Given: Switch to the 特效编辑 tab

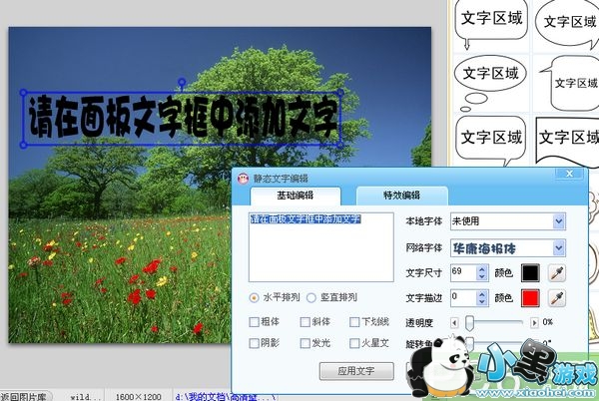Looking at the screenshot, I should pos(402,196).
